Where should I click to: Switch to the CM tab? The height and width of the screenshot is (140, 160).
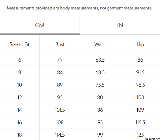[40, 25]
